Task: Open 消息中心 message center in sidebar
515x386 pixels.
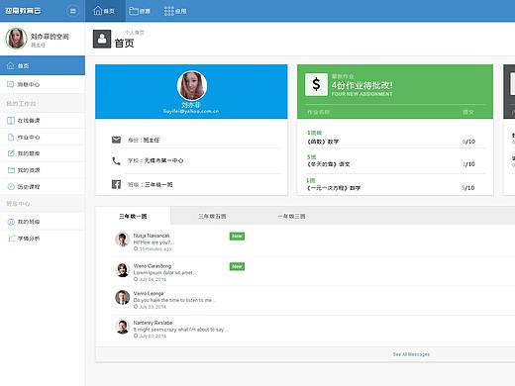Action: pos(43,84)
